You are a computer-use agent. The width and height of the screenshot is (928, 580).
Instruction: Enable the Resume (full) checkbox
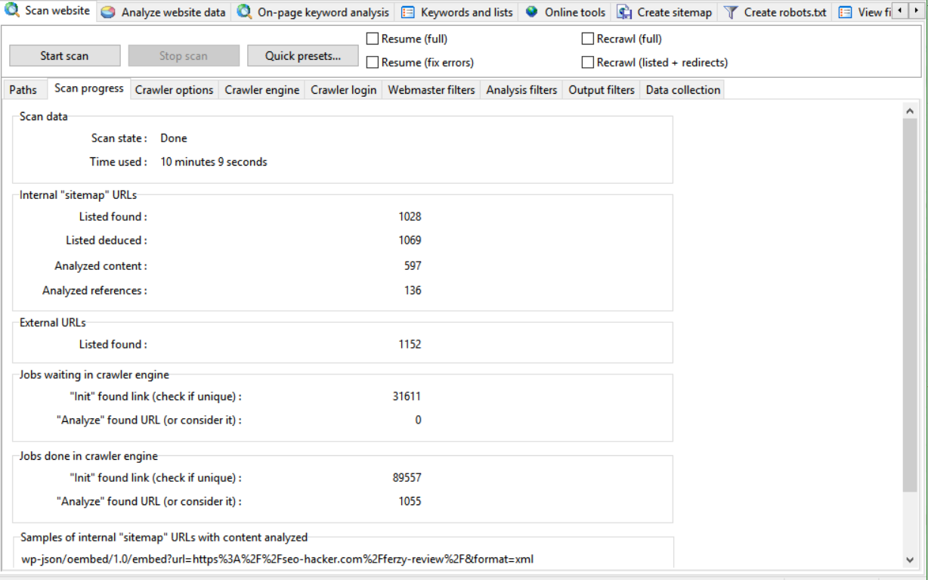(372, 39)
